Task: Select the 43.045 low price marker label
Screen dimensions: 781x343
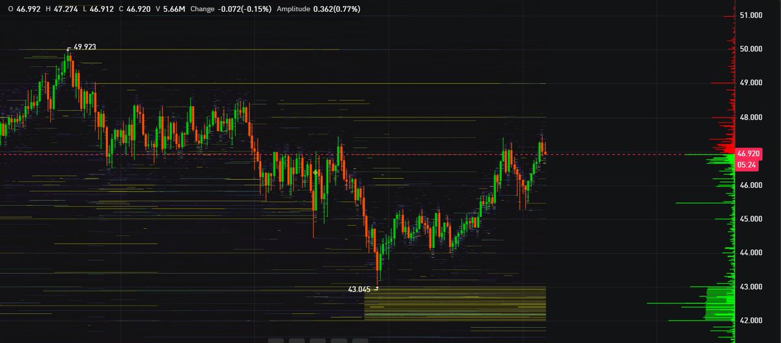Action: coord(359,289)
